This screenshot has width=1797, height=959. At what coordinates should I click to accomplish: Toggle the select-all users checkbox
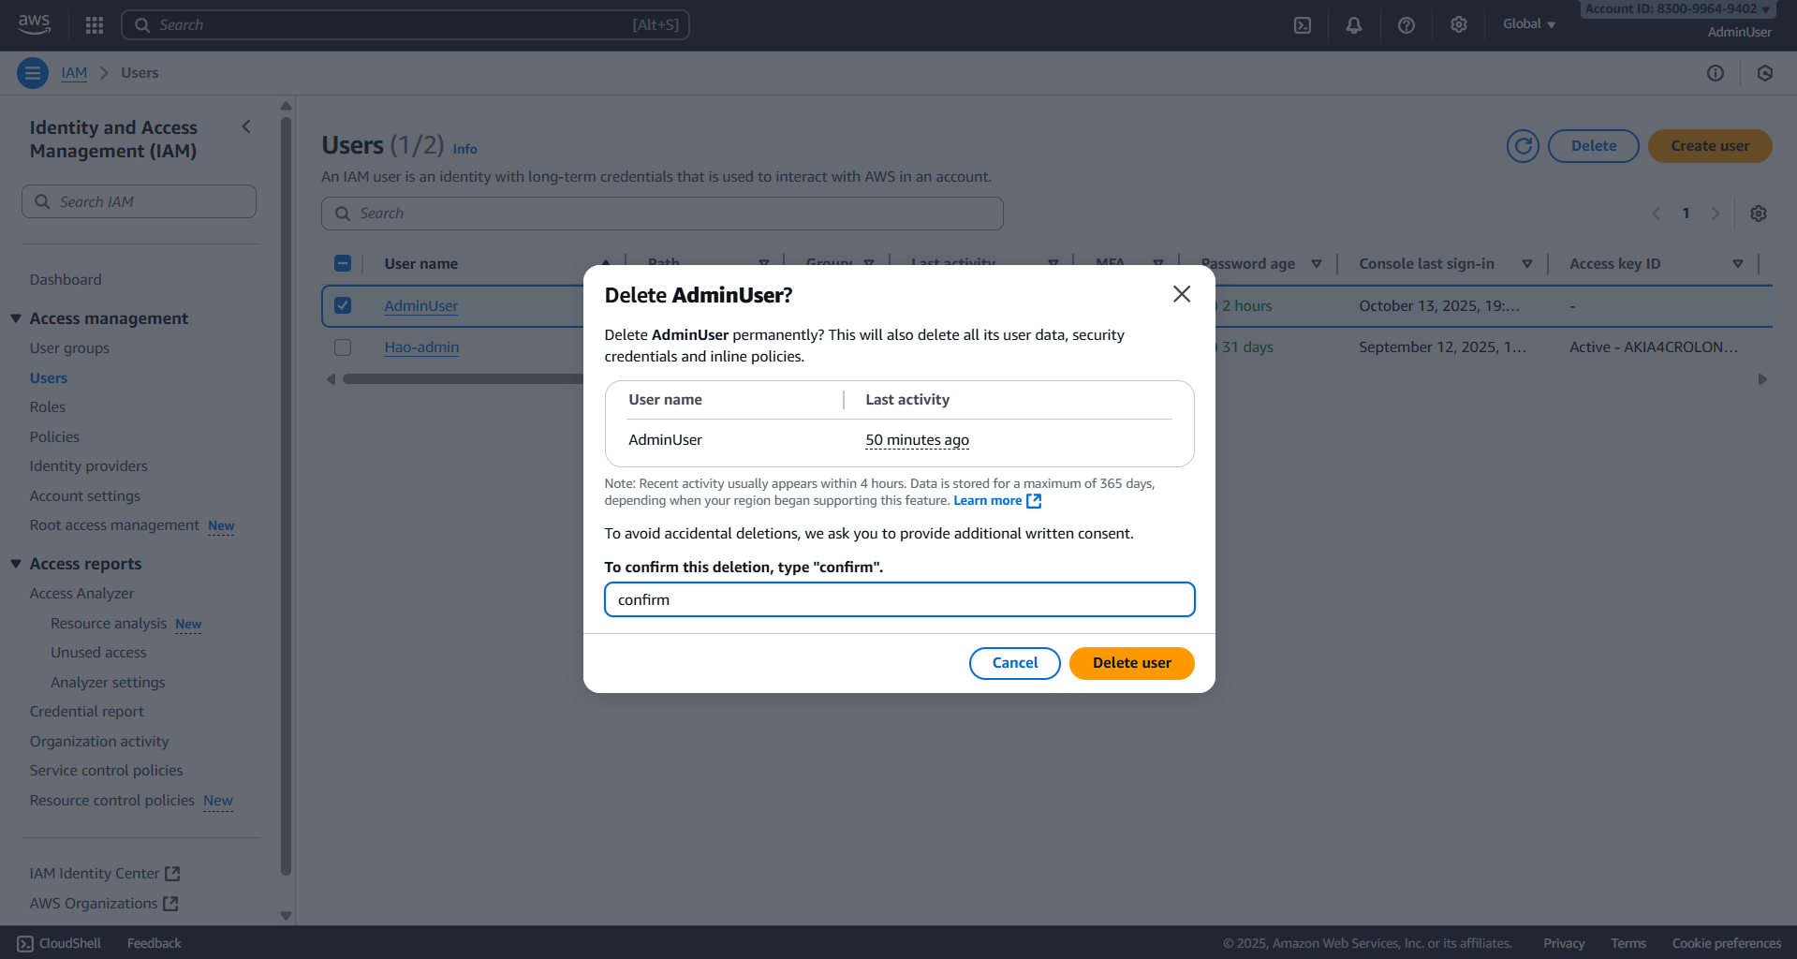[343, 263]
